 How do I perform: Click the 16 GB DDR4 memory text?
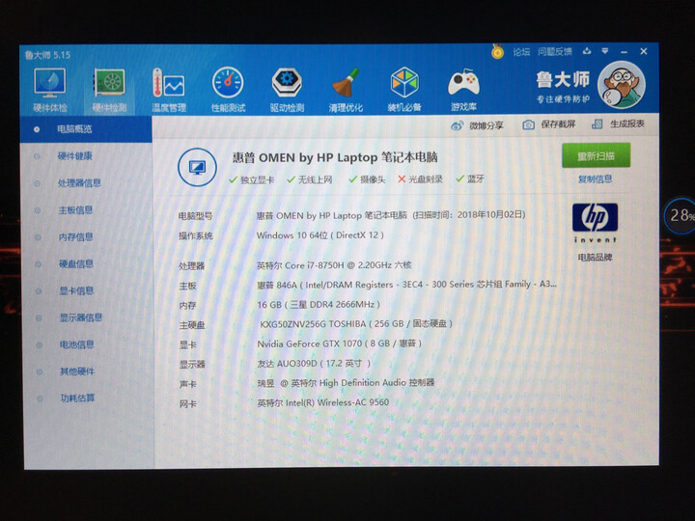click(319, 304)
